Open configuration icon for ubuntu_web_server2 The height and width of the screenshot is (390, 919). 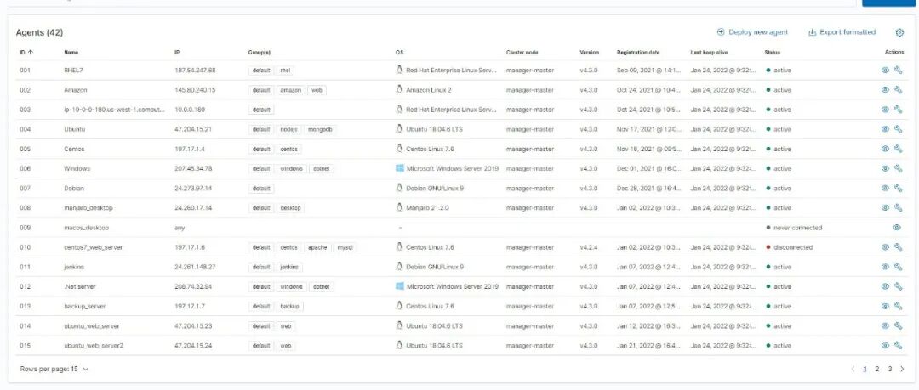tap(898, 346)
